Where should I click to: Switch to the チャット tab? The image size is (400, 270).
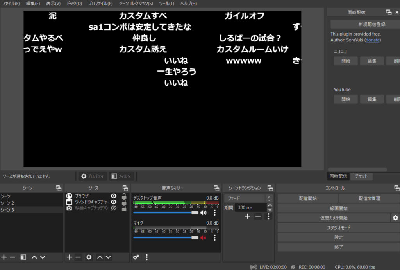coord(361,176)
